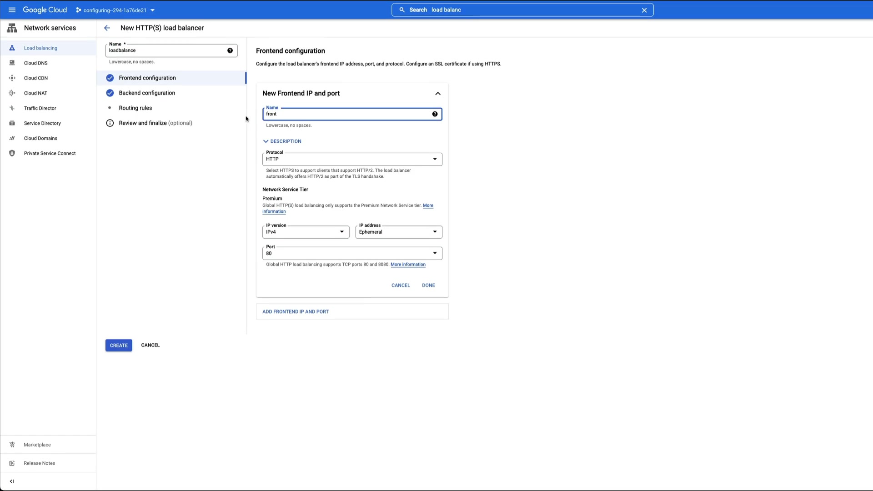Collapse the New Frontend IP and port panel
Image resolution: width=873 pixels, height=491 pixels.
click(437, 94)
